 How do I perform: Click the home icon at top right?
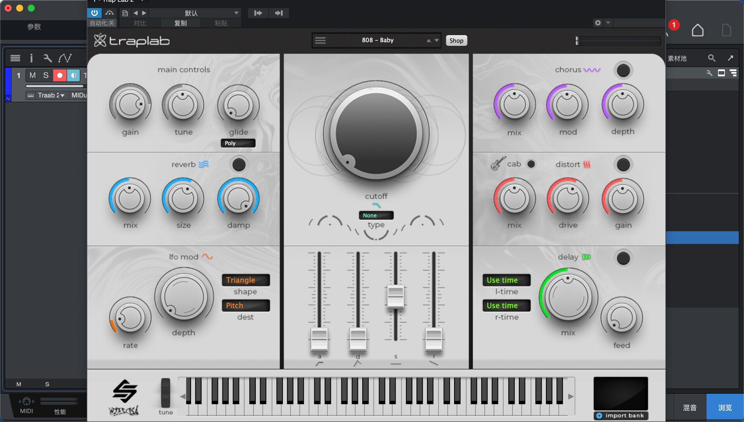[x=697, y=30]
